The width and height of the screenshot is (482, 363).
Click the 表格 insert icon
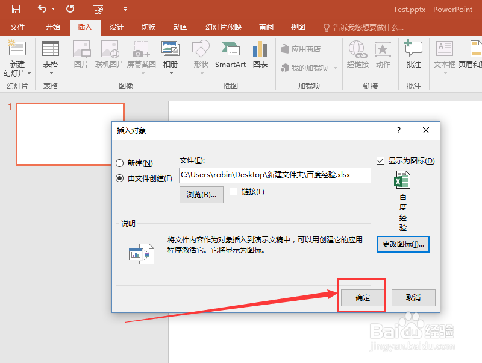click(51, 49)
